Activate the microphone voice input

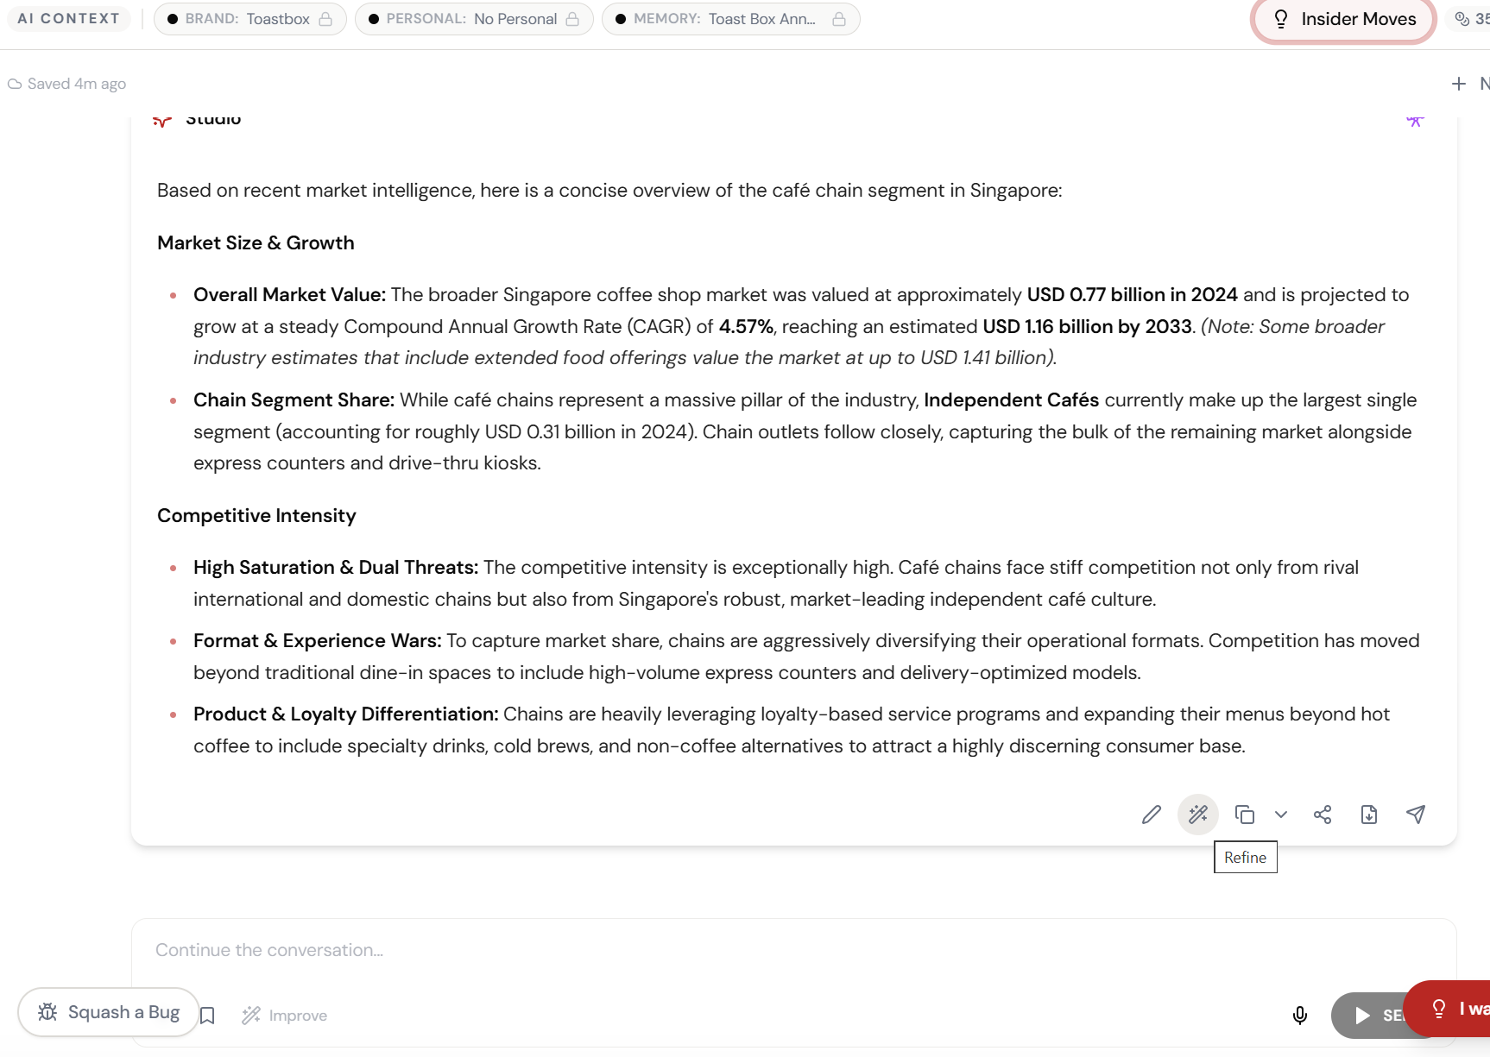1299,1016
